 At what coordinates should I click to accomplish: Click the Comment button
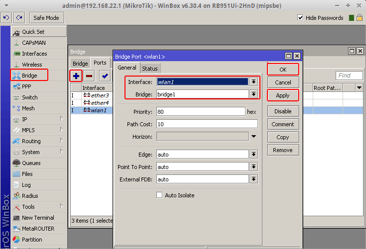coord(283,124)
